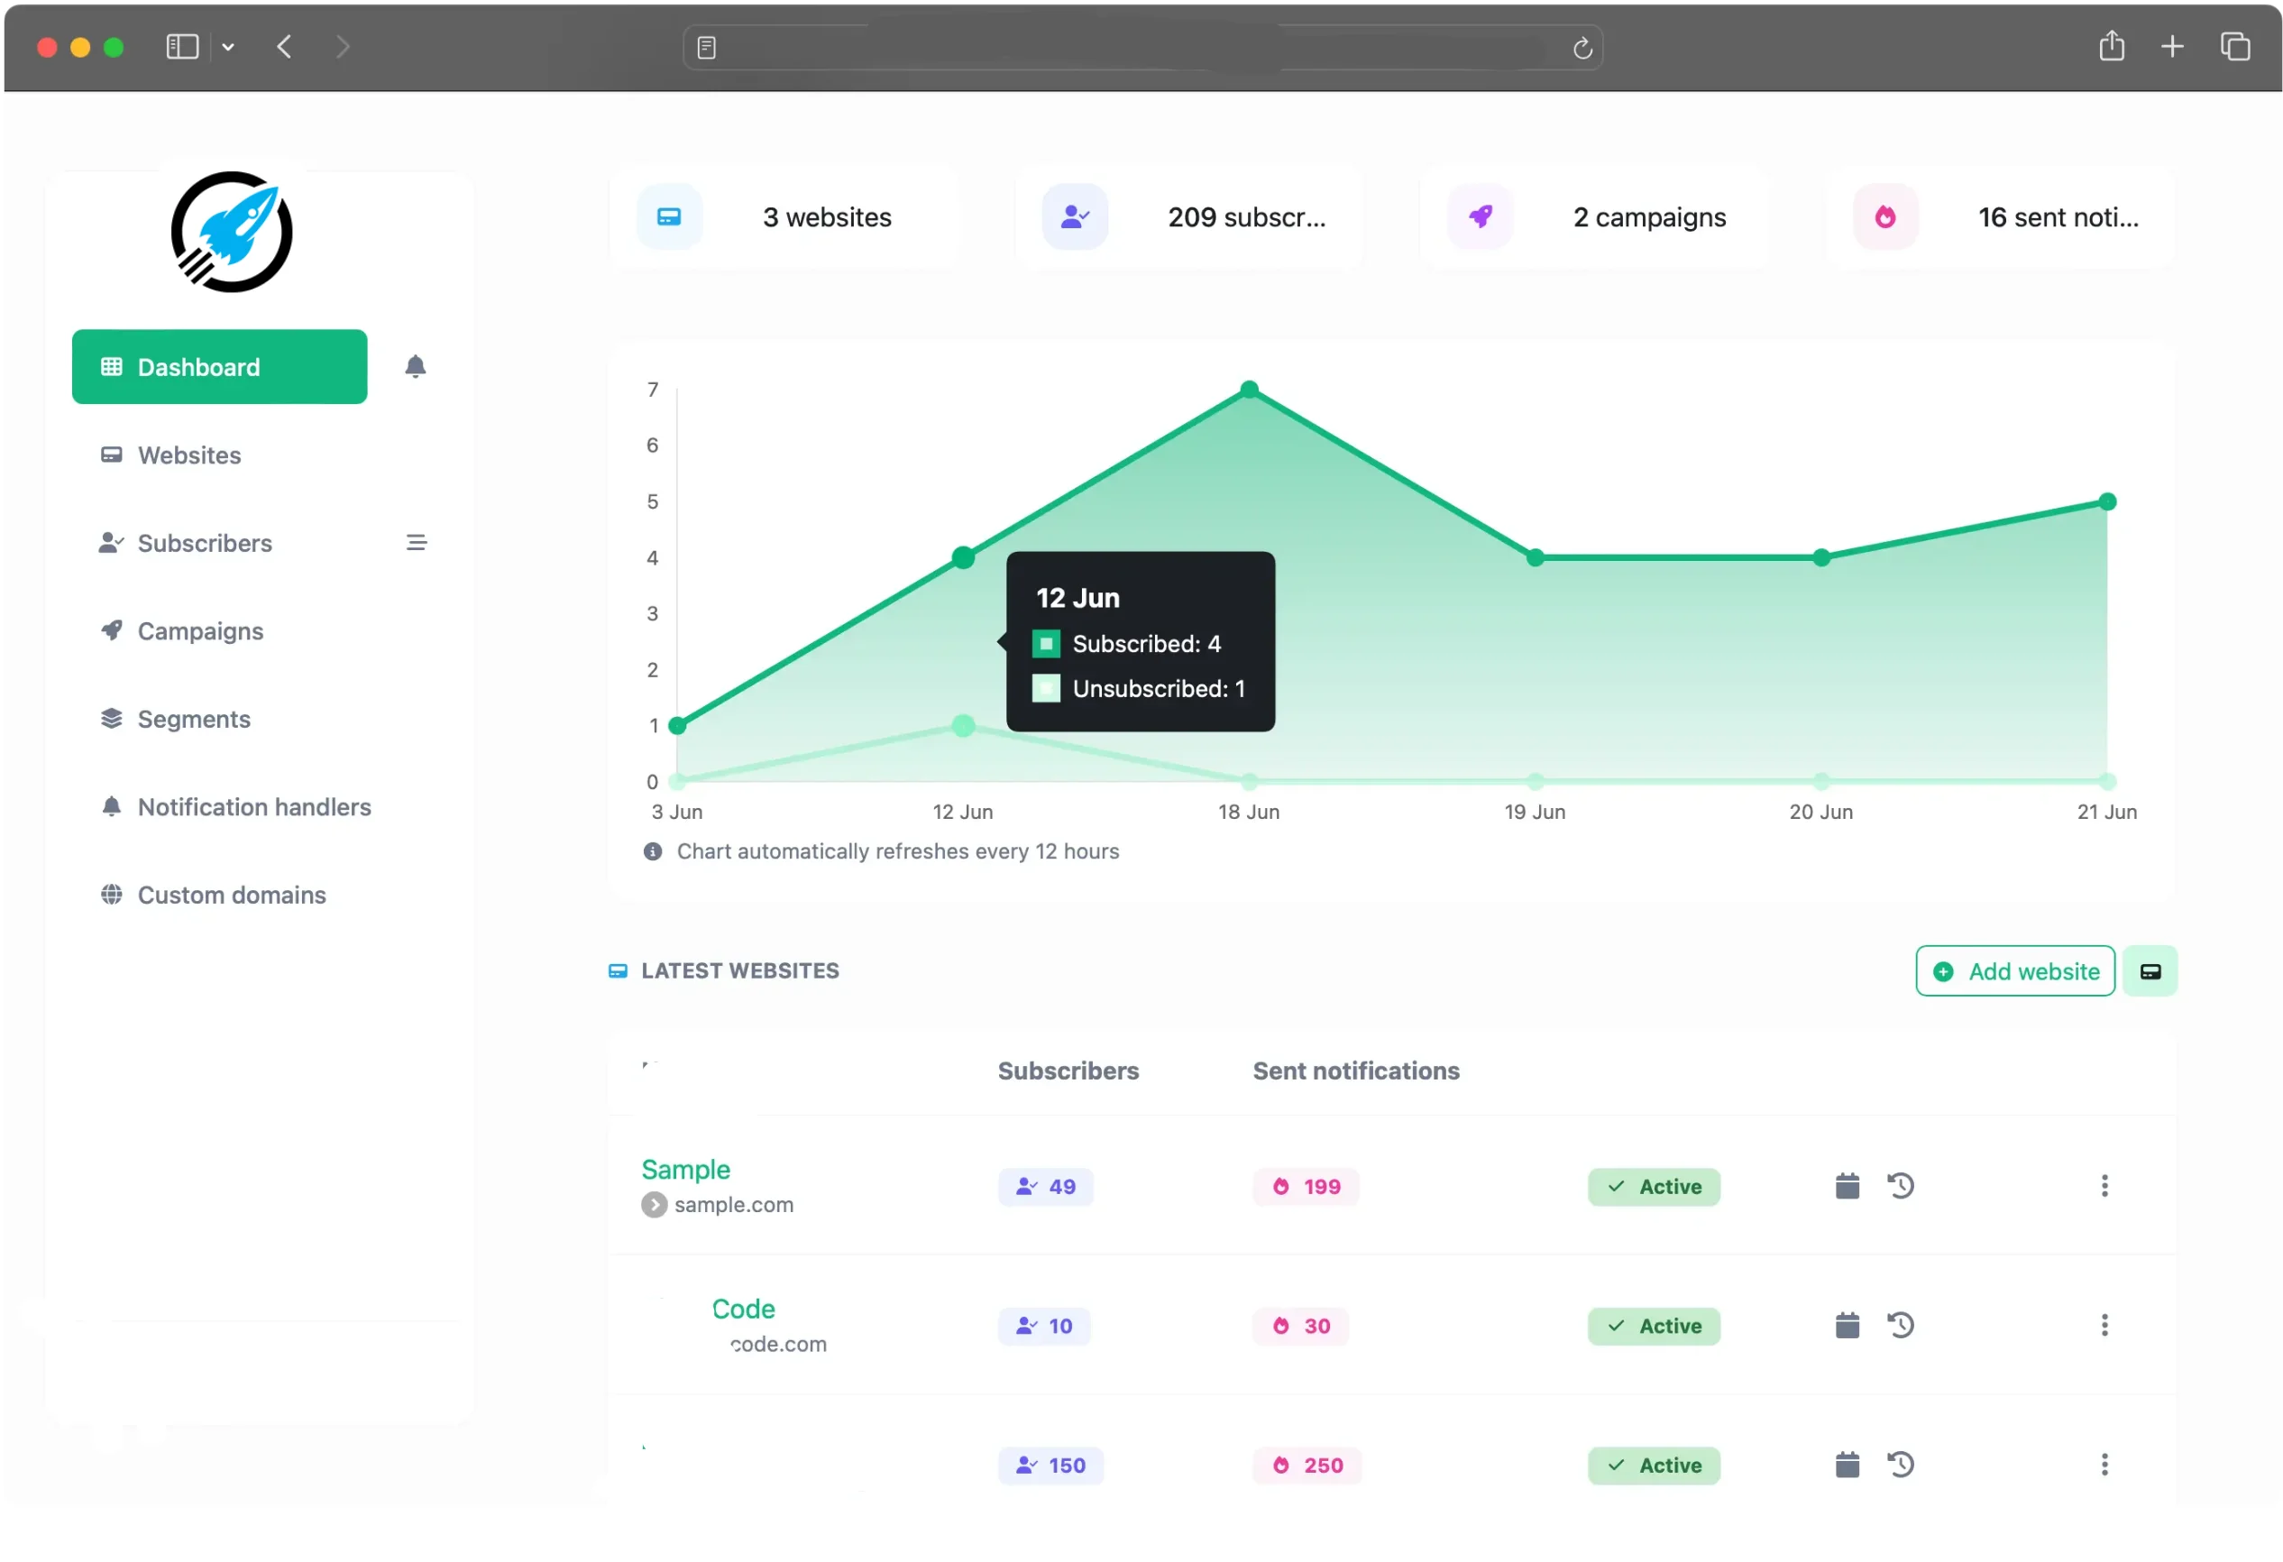Click the browser address bar
The height and width of the screenshot is (1562, 2283).
1142,47
